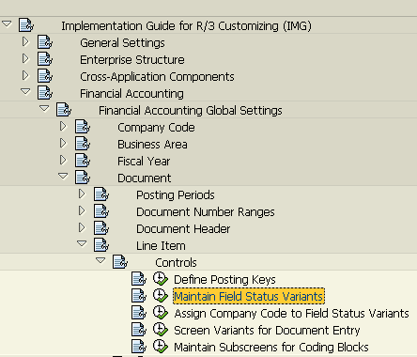Viewport: 417px width, 357px height.
Task: Select General Settings label
Action: [x=122, y=43]
